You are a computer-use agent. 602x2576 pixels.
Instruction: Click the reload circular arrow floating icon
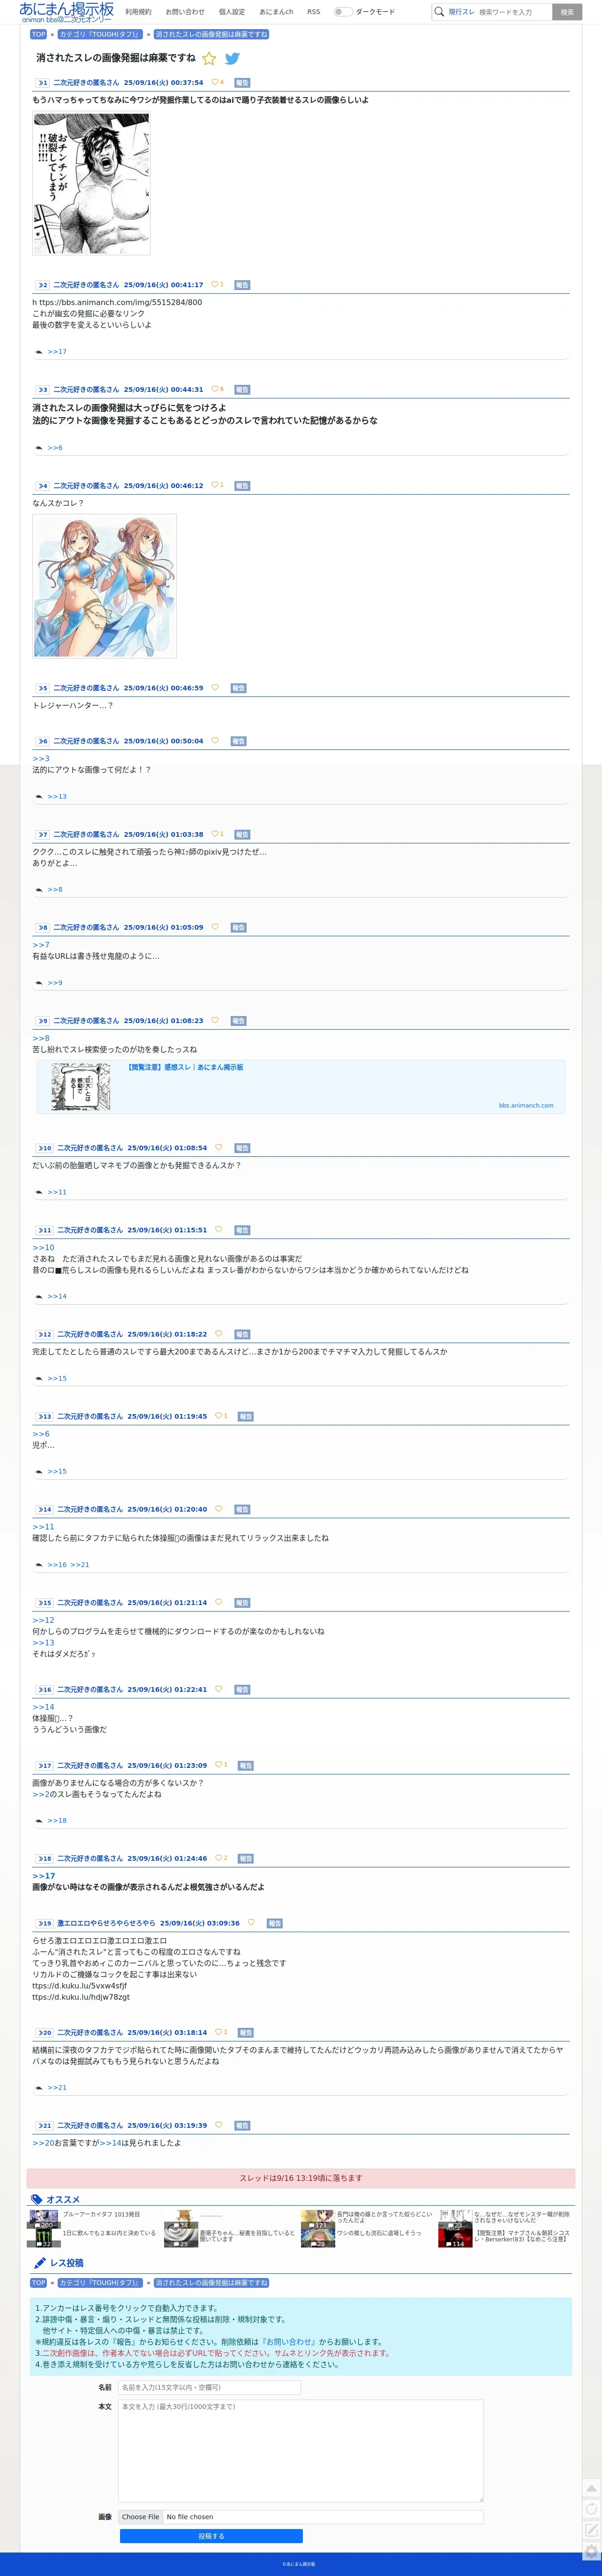coord(591,2509)
